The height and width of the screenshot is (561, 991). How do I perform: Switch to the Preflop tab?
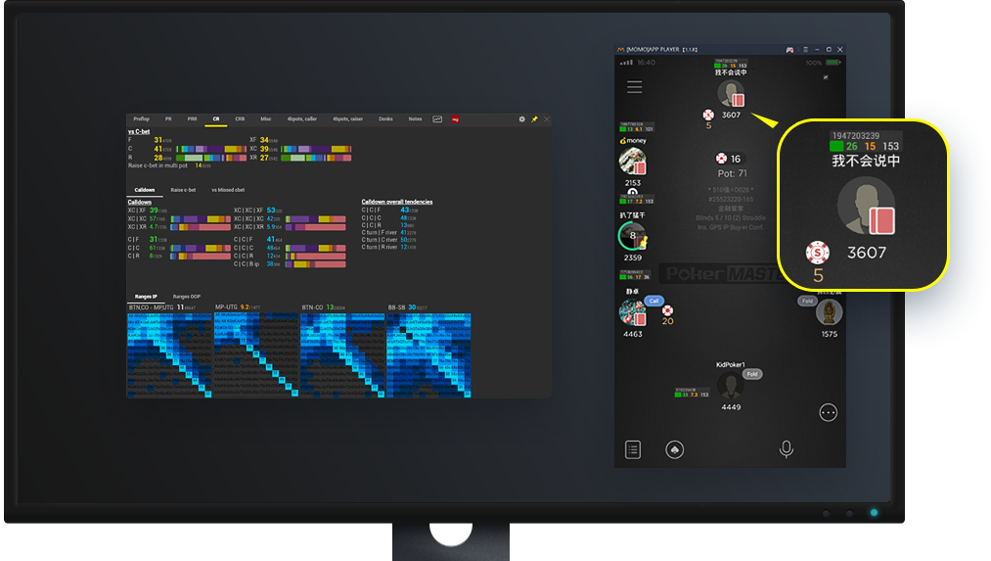click(x=142, y=118)
